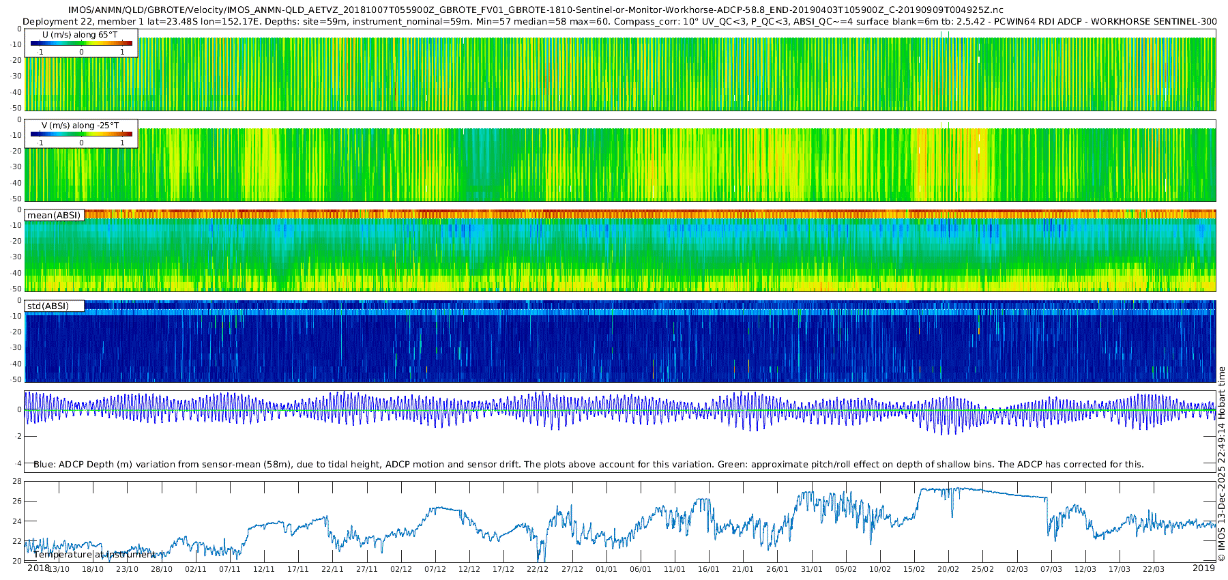The width and height of the screenshot is (1228, 580).
Task: Click the '11/01' date tick label
Action: (675, 569)
